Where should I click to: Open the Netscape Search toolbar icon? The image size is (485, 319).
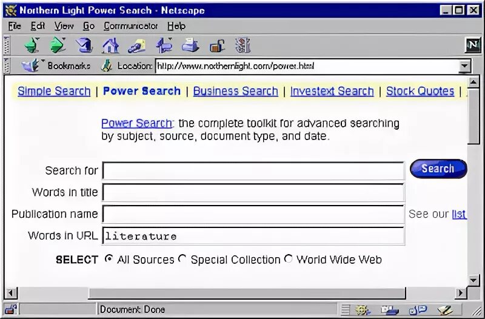pos(137,45)
